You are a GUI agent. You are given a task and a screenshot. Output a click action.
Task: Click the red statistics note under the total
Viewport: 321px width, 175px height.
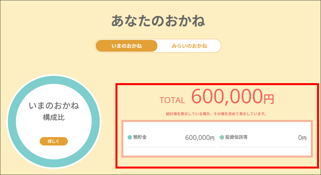tap(216, 114)
